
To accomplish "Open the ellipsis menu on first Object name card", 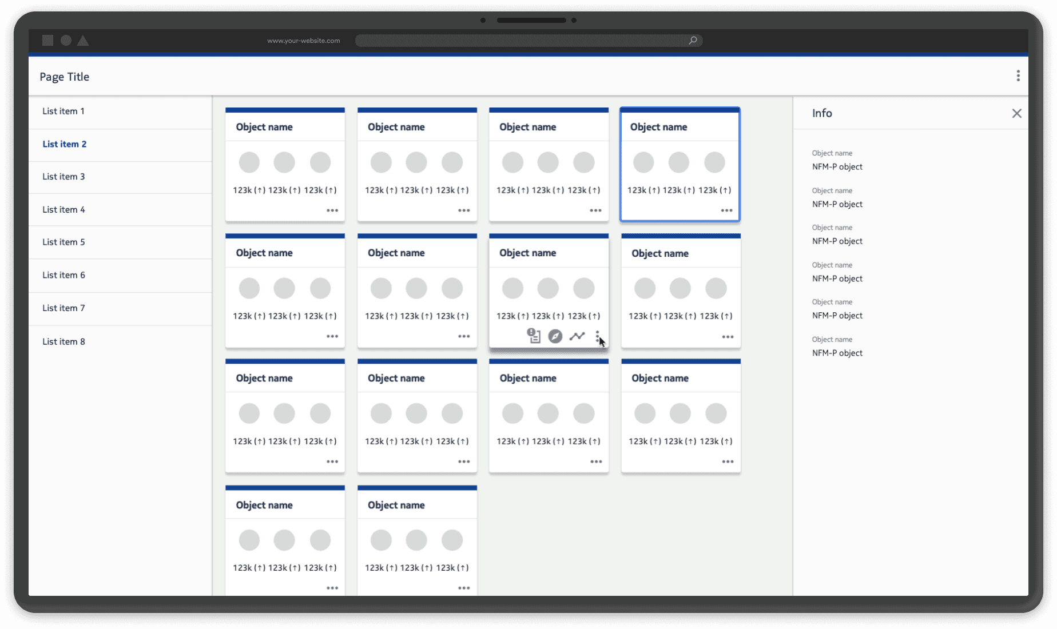I will coord(332,210).
